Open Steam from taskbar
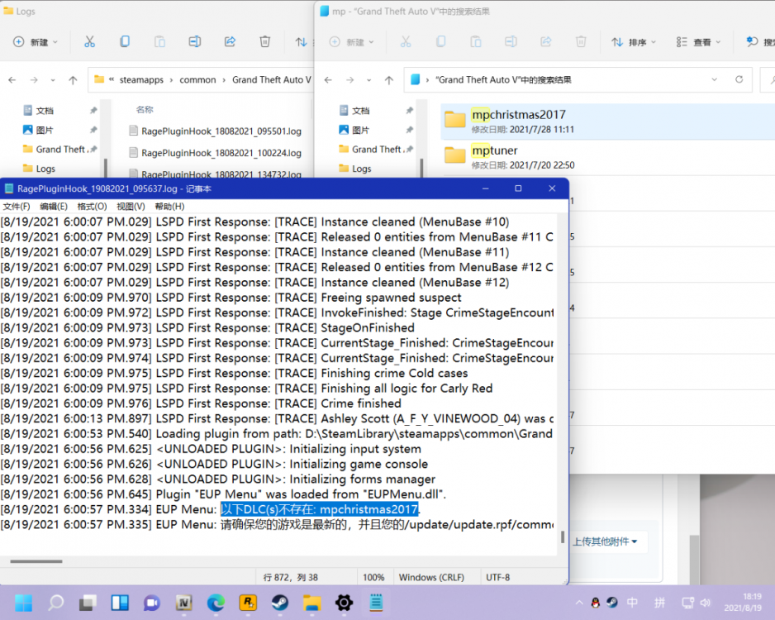 pyautogui.click(x=280, y=603)
